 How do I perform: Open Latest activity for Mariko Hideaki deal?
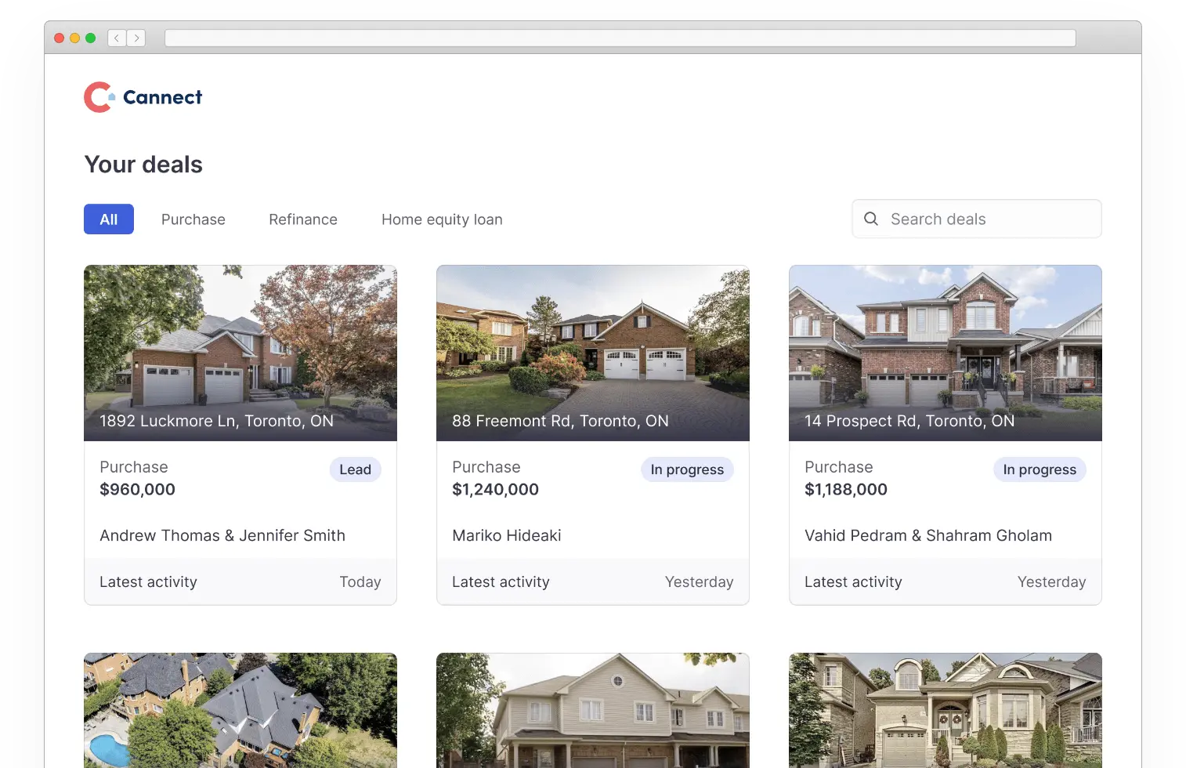pyautogui.click(x=593, y=581)
